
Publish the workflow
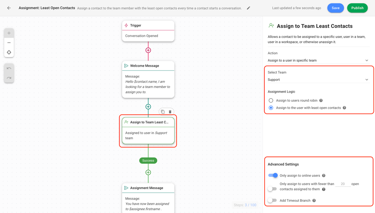point(357,8)
